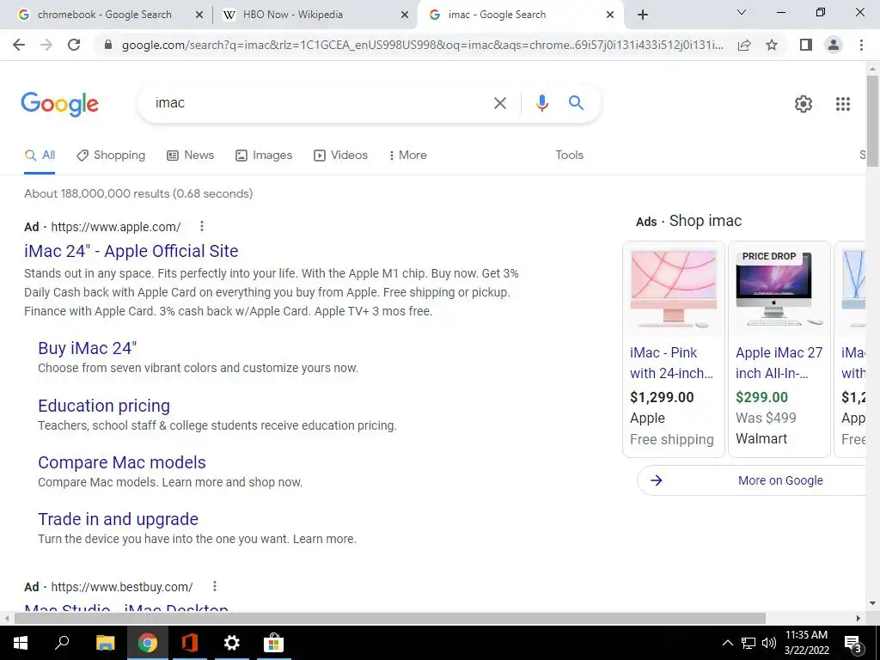Screen dimensions: 880x660
Task: Open Office from the taskbar
Action: [x=190, y=643]
